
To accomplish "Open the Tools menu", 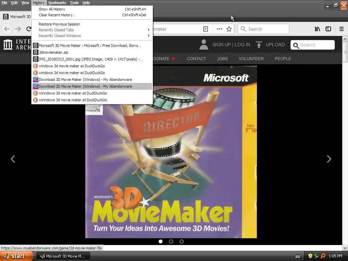I will tap(74, 3).
